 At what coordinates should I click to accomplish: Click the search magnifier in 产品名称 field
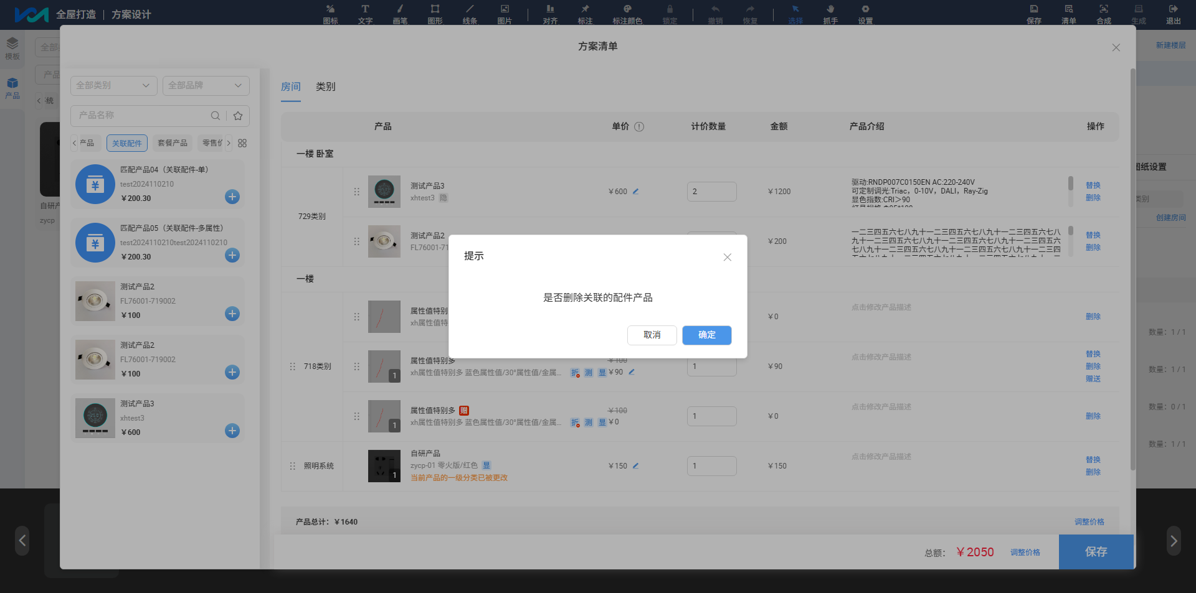[215, 116]
